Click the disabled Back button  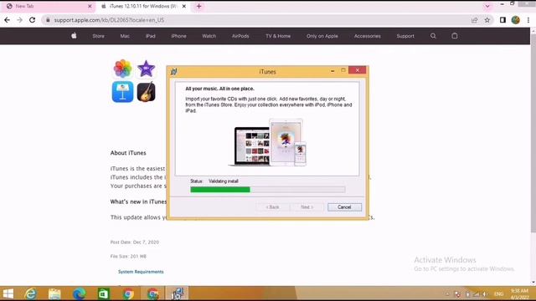tap(272, 207)
